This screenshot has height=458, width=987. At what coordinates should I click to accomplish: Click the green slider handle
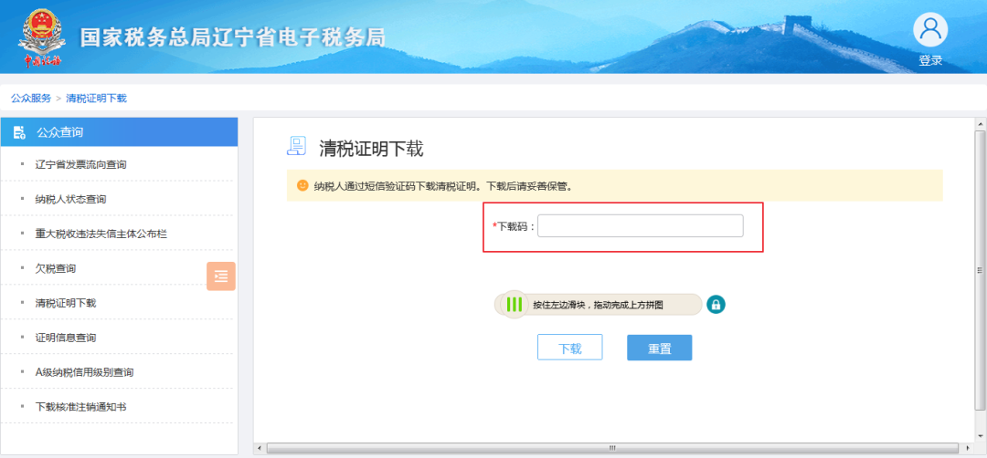click(x=515, y=305)
